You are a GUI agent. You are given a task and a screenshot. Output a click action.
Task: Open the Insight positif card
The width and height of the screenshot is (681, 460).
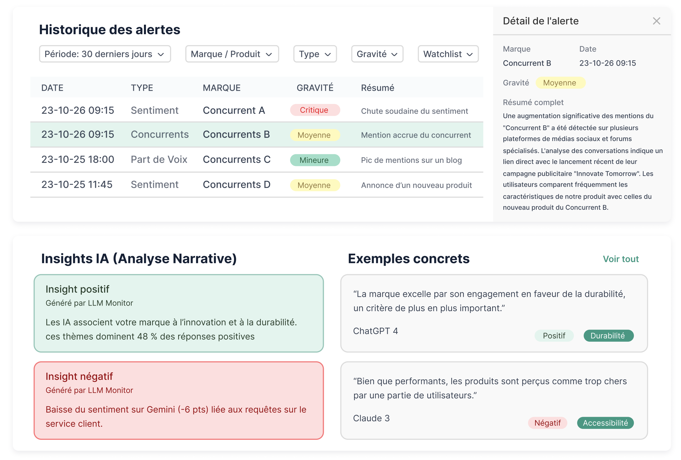point(179,313)
